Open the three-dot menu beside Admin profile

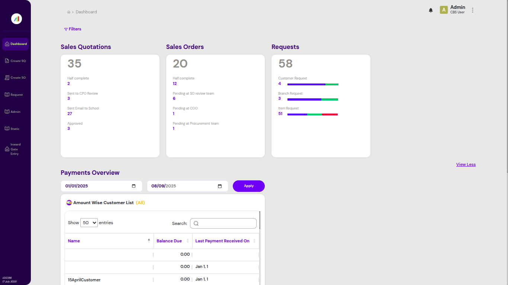coord(472,10)
